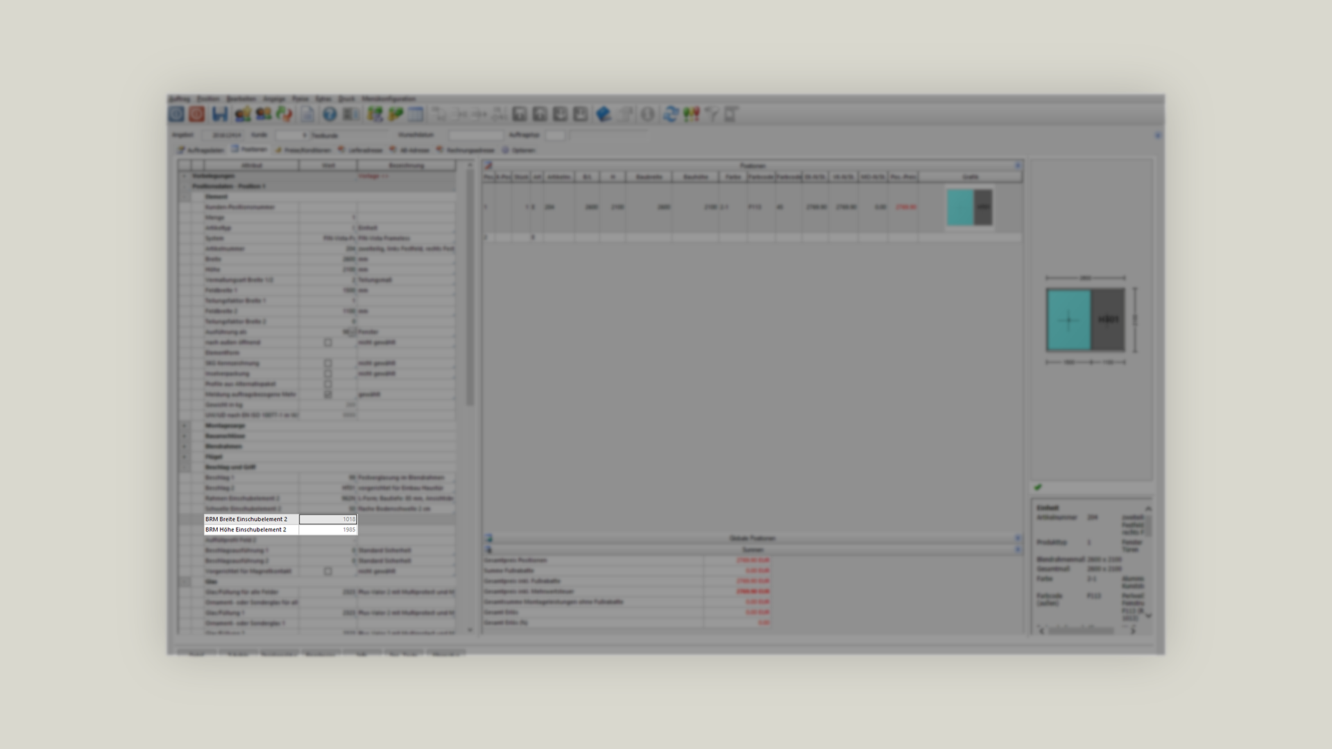Click the blue circular arrows refresh icon
Image resolution: width=1332 pixels, height=749 pixels.
[x=670, y=114]
